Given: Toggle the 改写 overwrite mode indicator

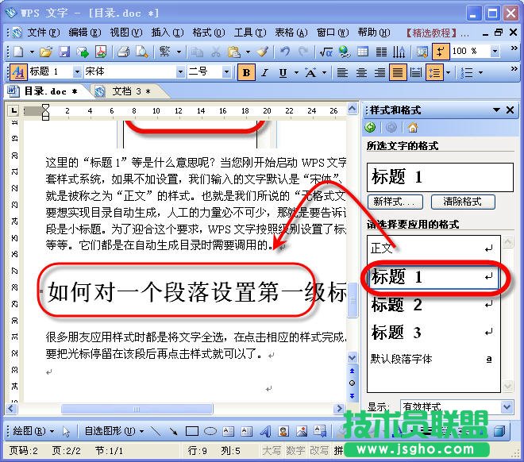Looking at the screenshot, I should click(318, 451).
